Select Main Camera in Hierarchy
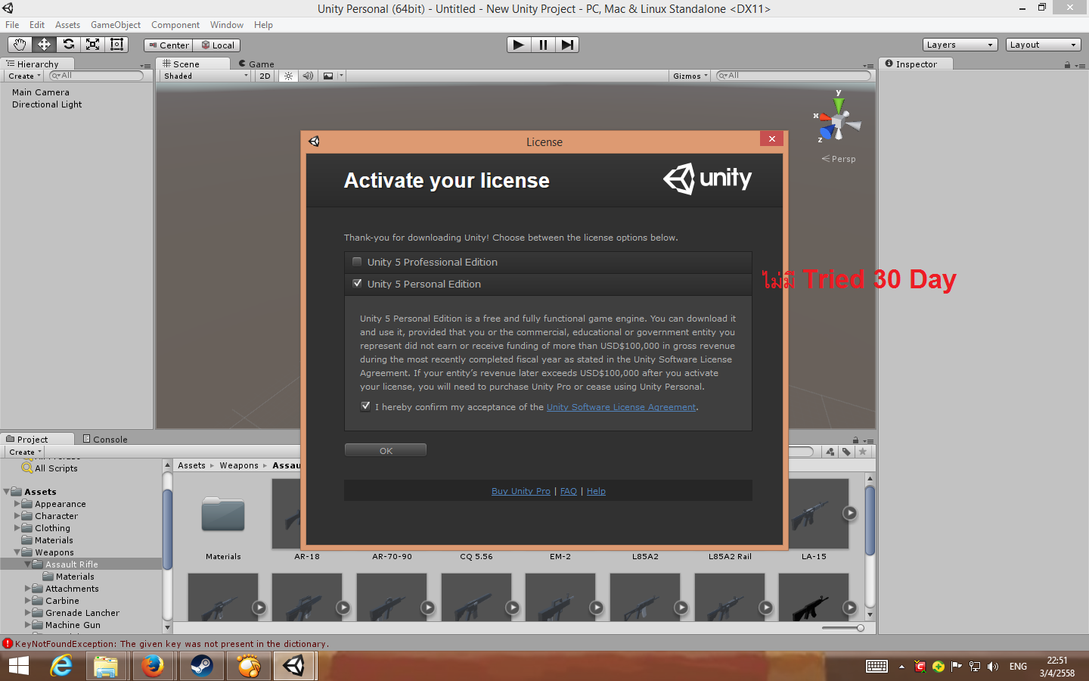The width and height of the screenshot is (1089, 681). click(x=41, y=92)
